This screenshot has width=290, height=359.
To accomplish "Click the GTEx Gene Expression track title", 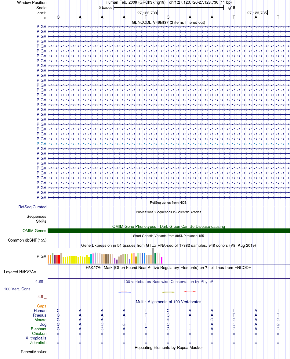I will coord(169,246).
